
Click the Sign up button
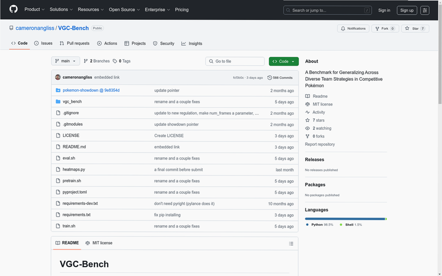tap(407, 10)
